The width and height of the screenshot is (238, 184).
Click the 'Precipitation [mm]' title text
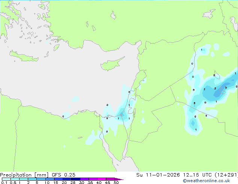click(x=24, y=175)
